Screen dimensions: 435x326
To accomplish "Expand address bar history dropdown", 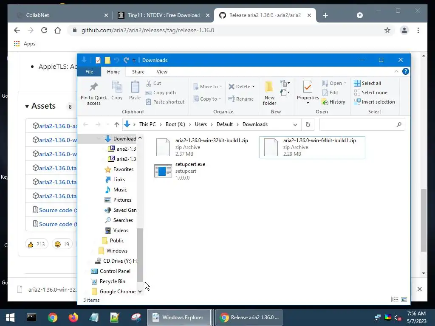I will 295,124.
